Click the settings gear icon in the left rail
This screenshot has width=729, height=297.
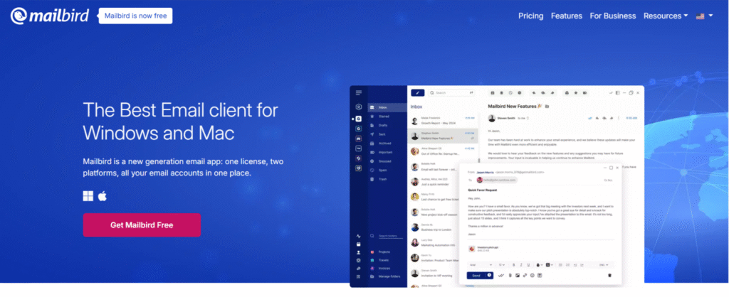pos(359,260)
